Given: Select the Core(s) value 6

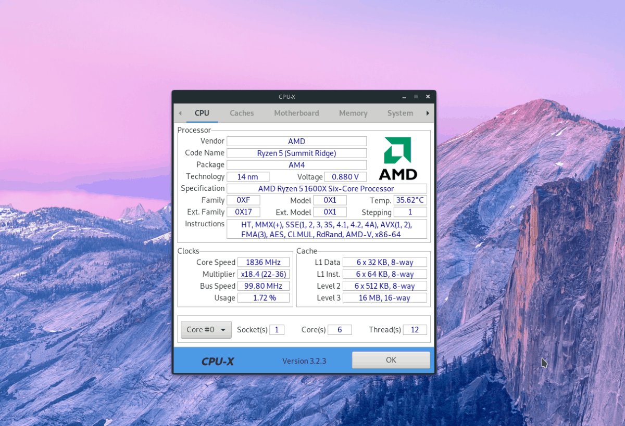Looking at the screenshot, I should pos(340,330).
